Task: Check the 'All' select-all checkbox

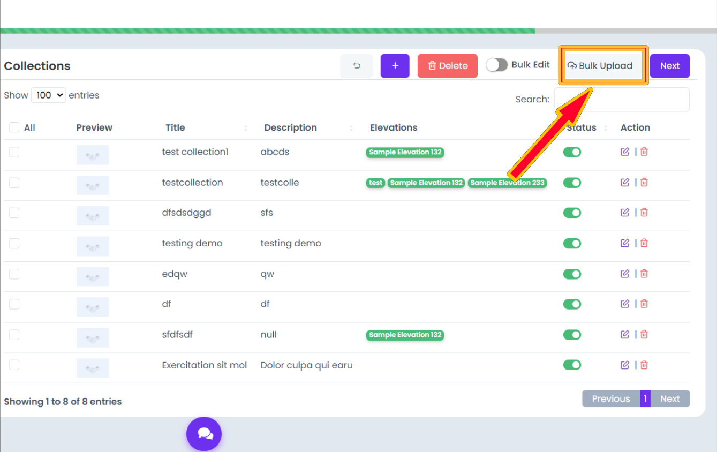Action: (14, 127)
